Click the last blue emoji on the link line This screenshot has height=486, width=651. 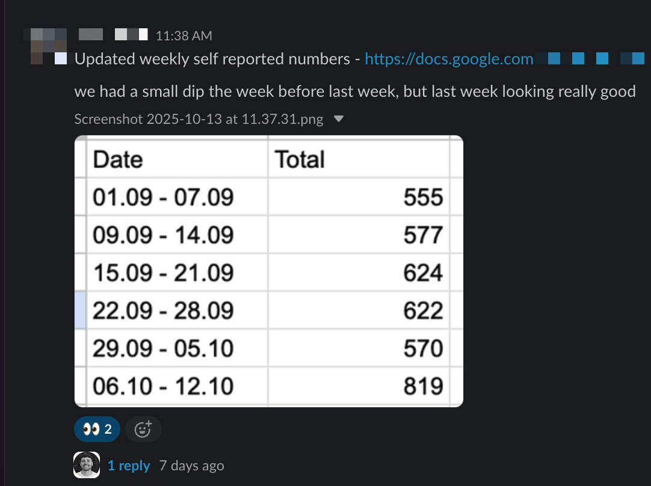point(637,58)
